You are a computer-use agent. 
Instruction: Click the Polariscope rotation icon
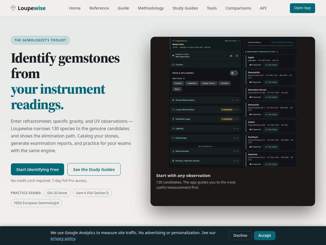(x=173, y=138)
